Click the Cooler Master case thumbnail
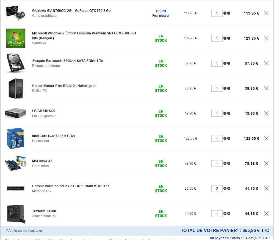This screenshot has height=240, width=274. click(16, 88)
